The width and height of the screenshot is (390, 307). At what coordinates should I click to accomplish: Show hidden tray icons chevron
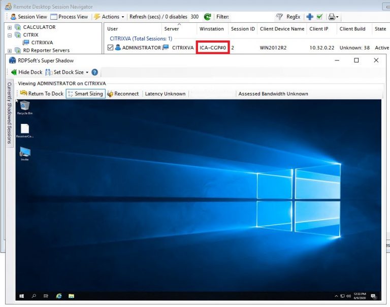(336, 296)
